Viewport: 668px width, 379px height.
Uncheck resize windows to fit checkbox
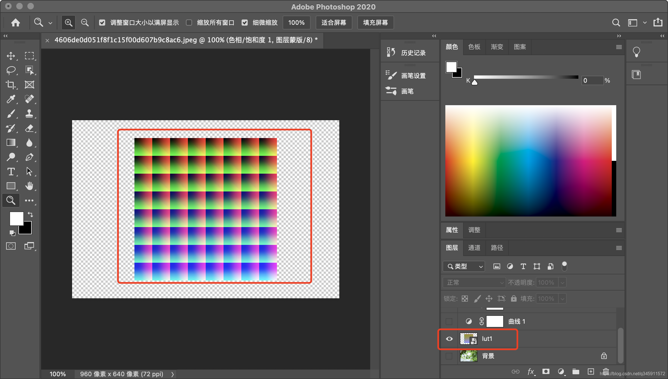102,23
